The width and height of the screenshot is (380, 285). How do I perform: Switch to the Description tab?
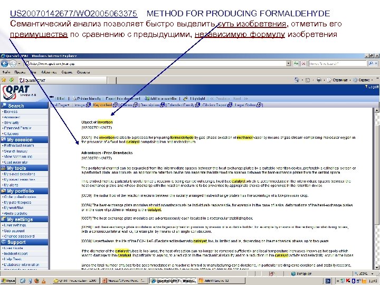[x=150, y=105]
